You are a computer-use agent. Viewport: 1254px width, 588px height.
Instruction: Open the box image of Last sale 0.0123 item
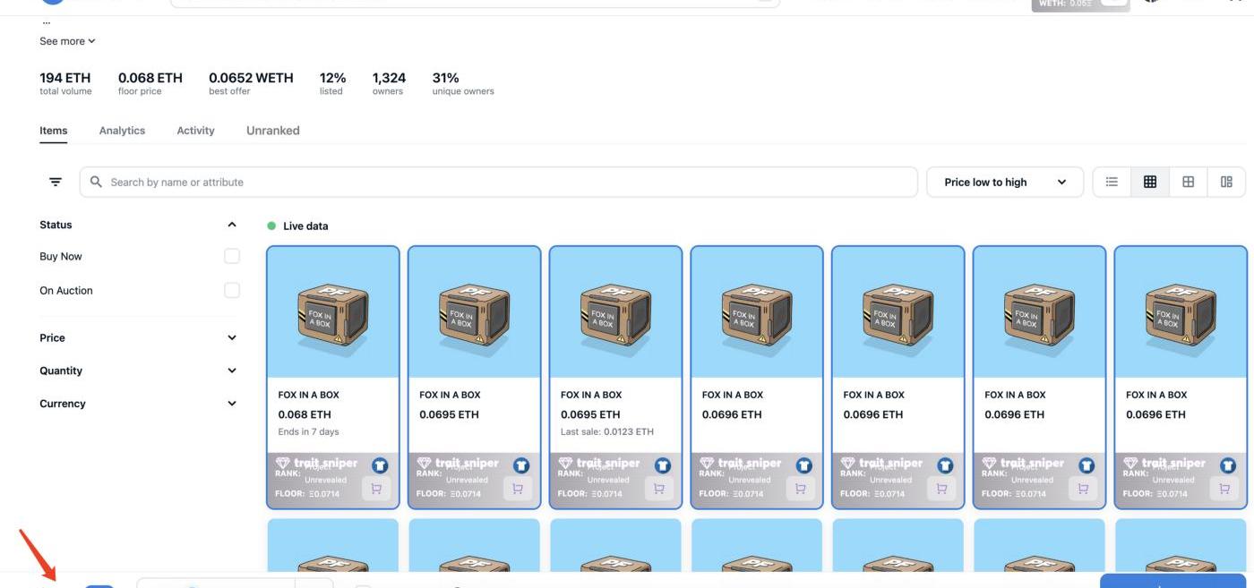616,312
